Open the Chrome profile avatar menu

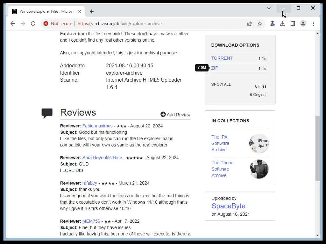303,24
